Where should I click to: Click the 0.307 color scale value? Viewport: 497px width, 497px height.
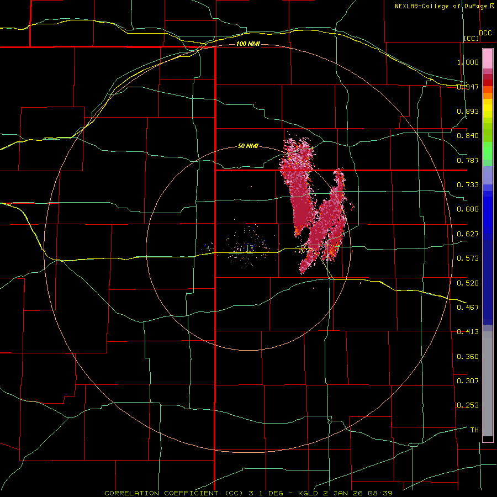(x=468, y=381)
